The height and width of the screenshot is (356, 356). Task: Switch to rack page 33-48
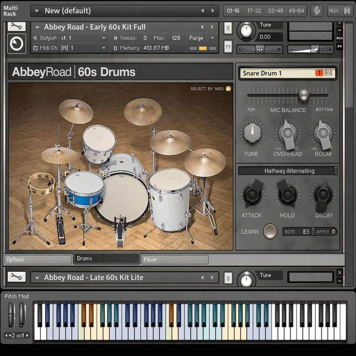click(275, 11)
